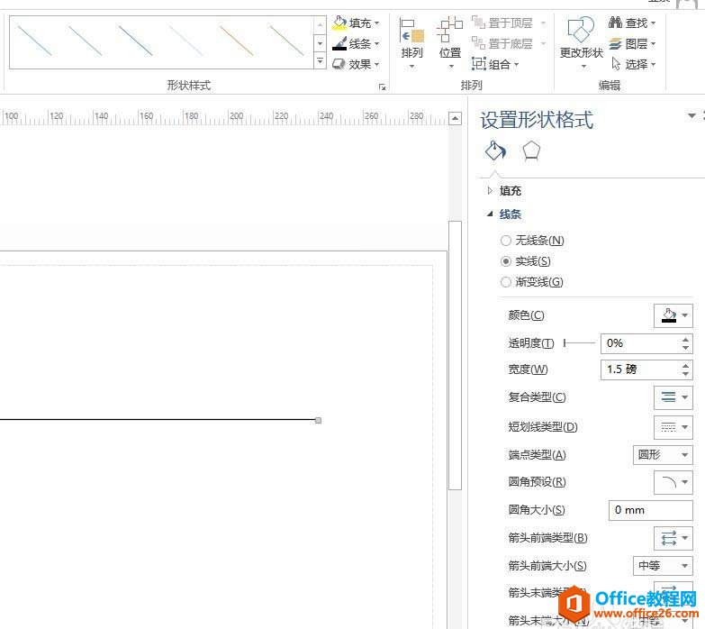Switch to the Effects pentagon tab
Image resolution: width=705 pixels, height=629 pixels.
pos(531,150)
